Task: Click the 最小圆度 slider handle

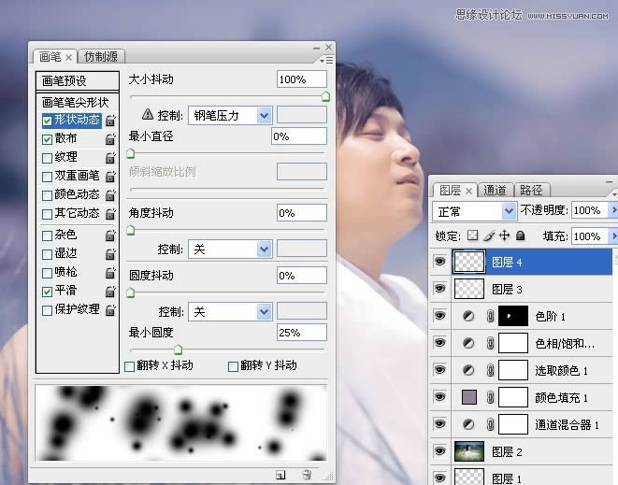Action: tap(178, 349)
